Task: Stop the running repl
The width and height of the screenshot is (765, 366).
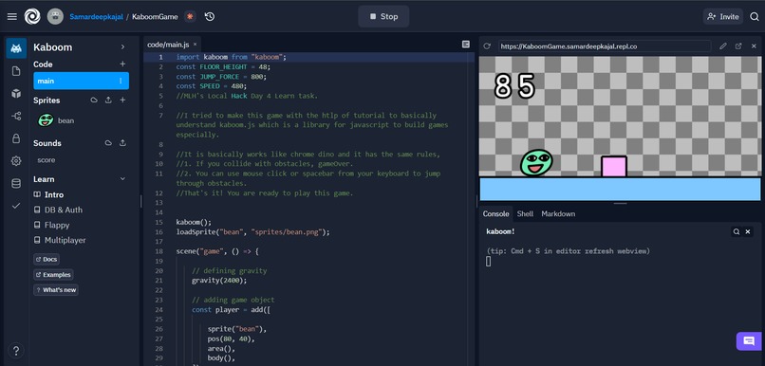Action: click(x=383, y=16)
